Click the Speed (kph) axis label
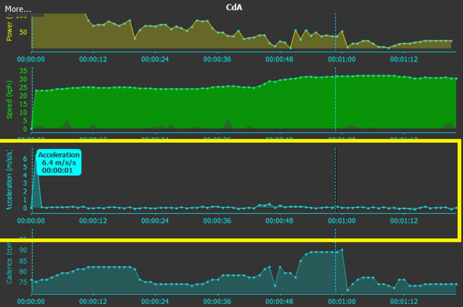 tap(9, 100)
